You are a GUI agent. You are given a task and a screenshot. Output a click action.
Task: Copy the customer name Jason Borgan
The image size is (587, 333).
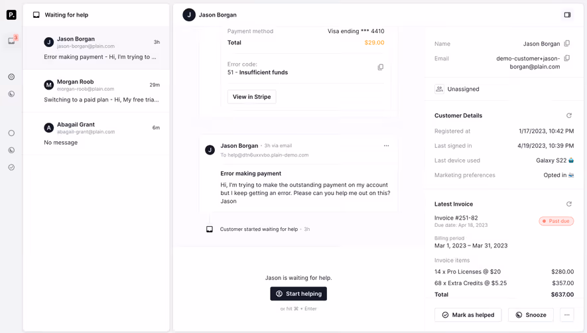pos(567,44)
